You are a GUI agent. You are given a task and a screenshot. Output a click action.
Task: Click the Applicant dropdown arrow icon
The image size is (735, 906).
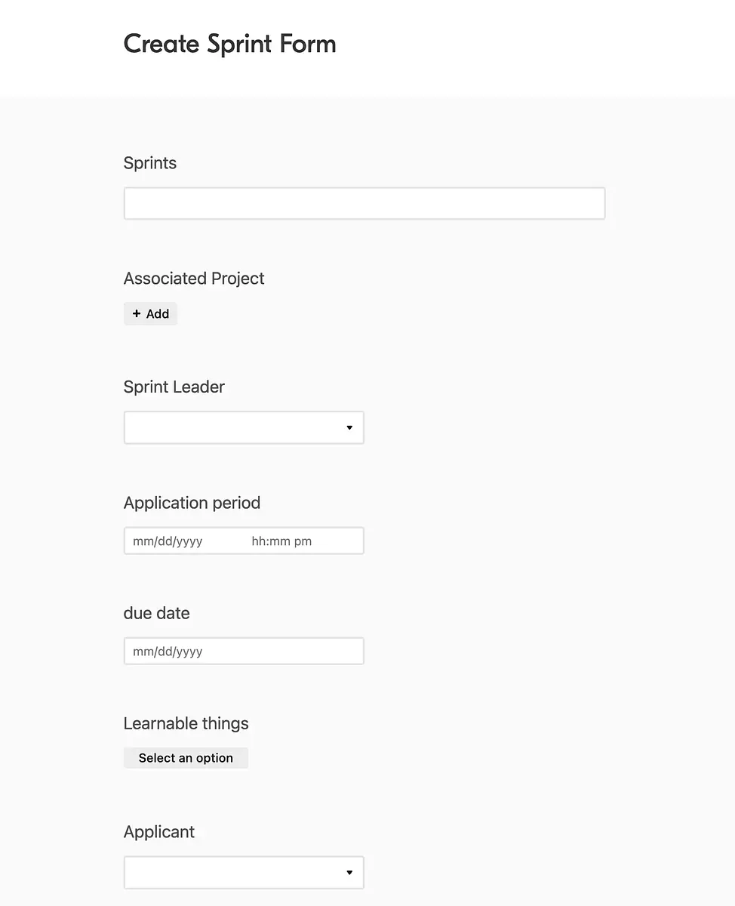[349, 873]
